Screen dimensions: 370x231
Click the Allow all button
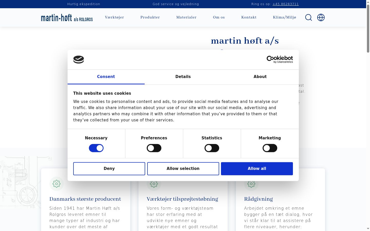point(257,169)
